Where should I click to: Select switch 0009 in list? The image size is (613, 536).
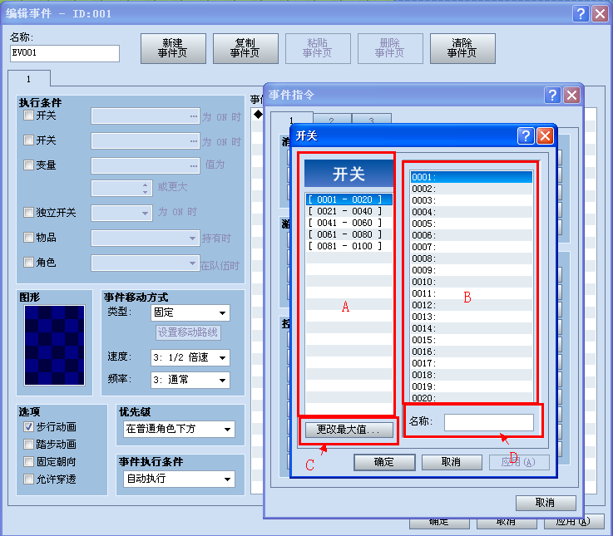(x=472, y=270)
